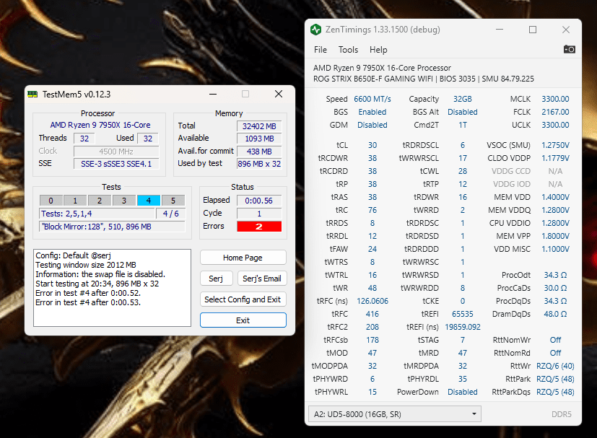Click the PowerDown value Disabled
597x438 pixels.
point(462,392)
